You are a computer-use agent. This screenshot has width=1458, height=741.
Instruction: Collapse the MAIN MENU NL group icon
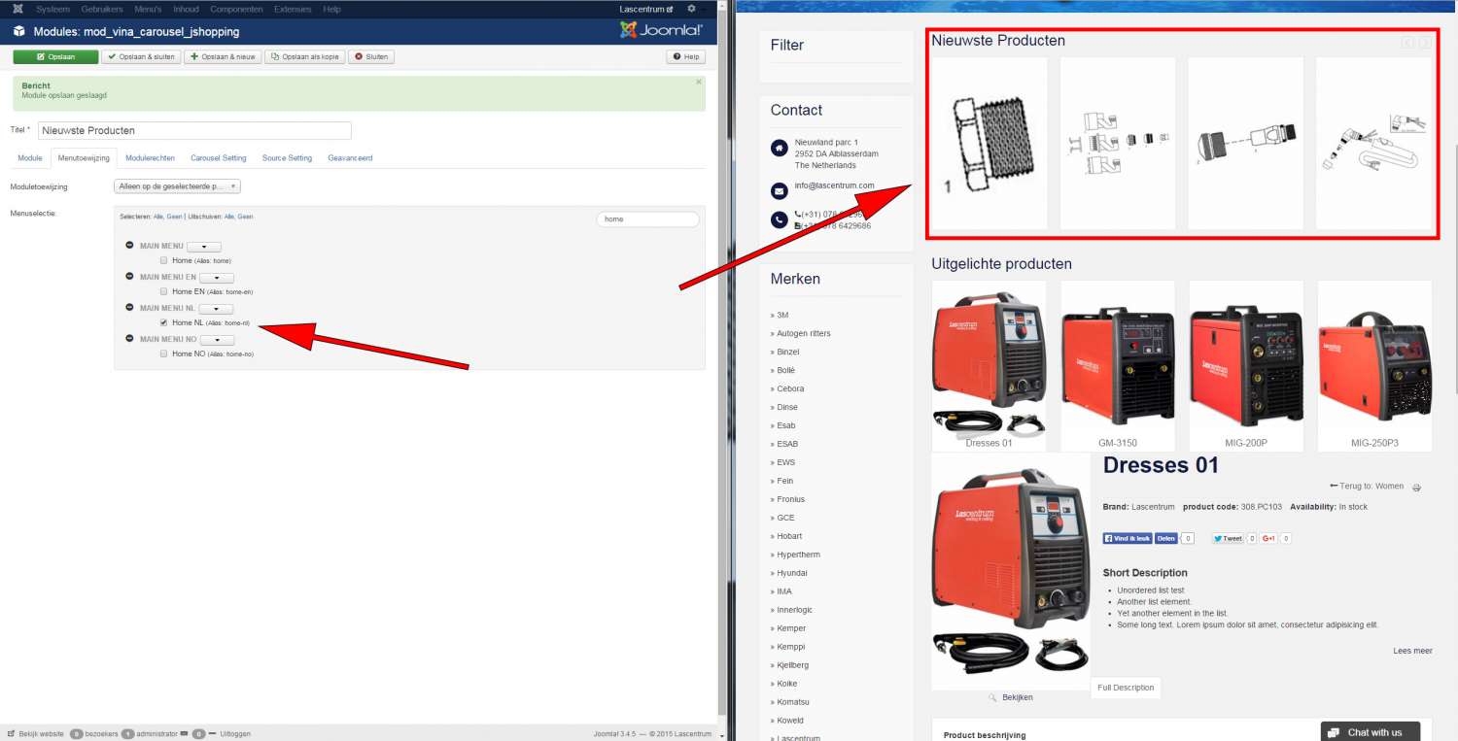[130, 308]
